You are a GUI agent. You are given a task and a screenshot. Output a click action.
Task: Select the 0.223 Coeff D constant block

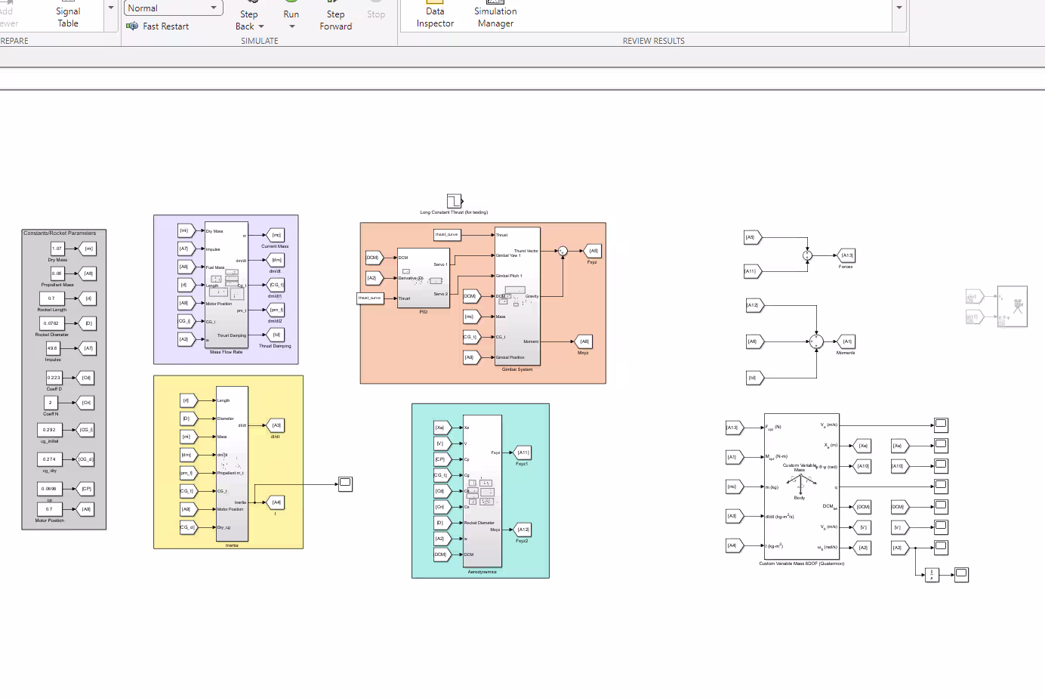54,378
